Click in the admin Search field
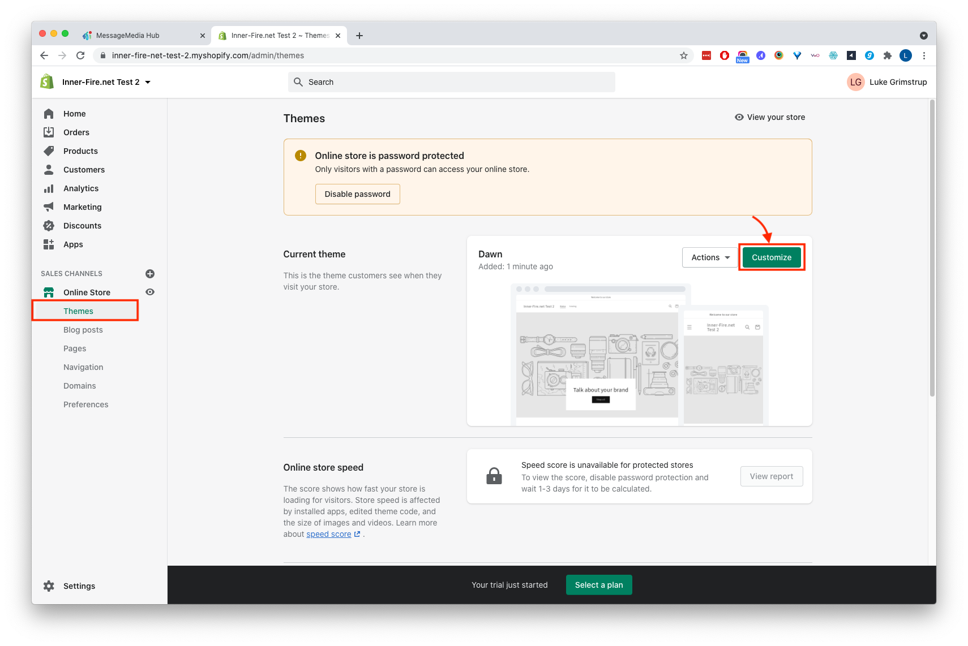The image size is (968, 646). (x=450, y=81)
